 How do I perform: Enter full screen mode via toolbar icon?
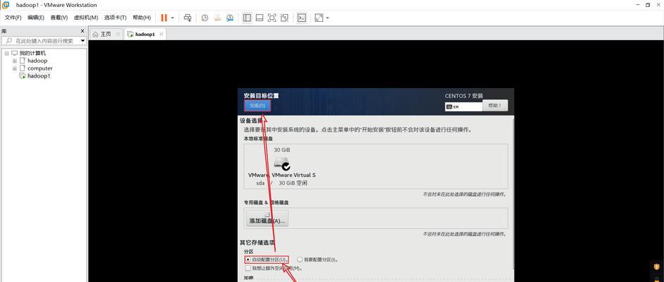coord(272,18)
